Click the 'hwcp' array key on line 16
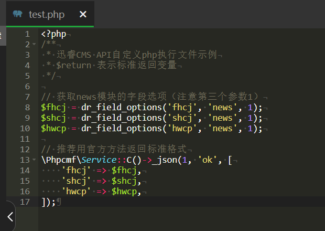The image size is (325, 231). point(76,191)
